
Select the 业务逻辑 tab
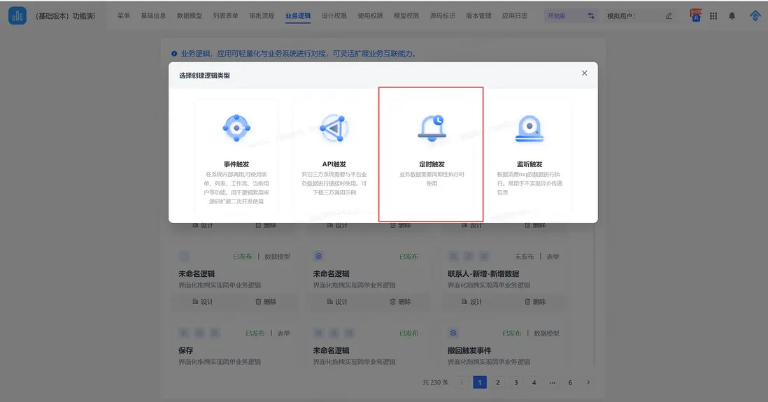tap(298, 15)
